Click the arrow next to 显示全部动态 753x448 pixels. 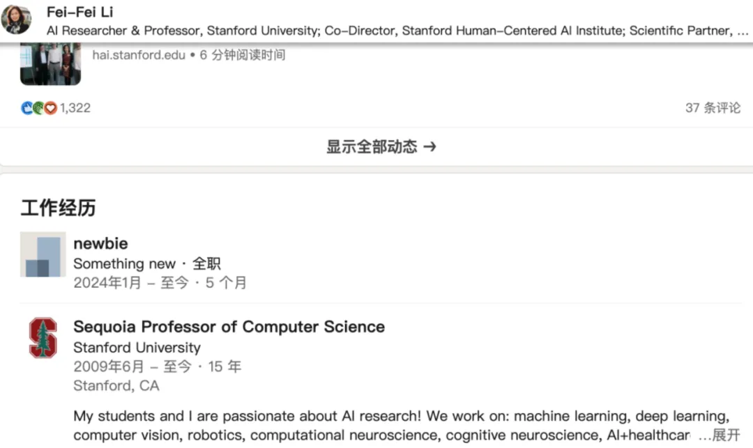pos(429,146)
